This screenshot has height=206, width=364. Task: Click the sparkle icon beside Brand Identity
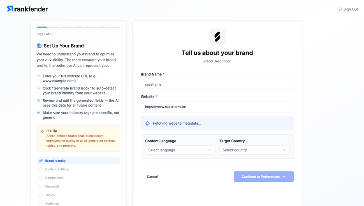[41, 161]
